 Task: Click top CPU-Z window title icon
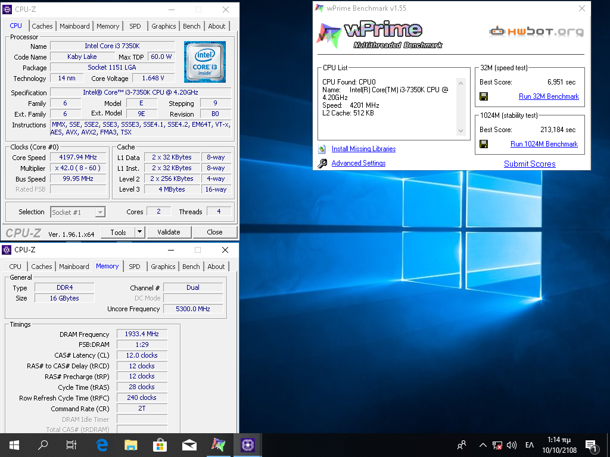click(7, 10)
